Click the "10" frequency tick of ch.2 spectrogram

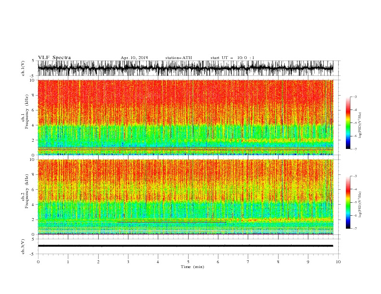point(32,159)
